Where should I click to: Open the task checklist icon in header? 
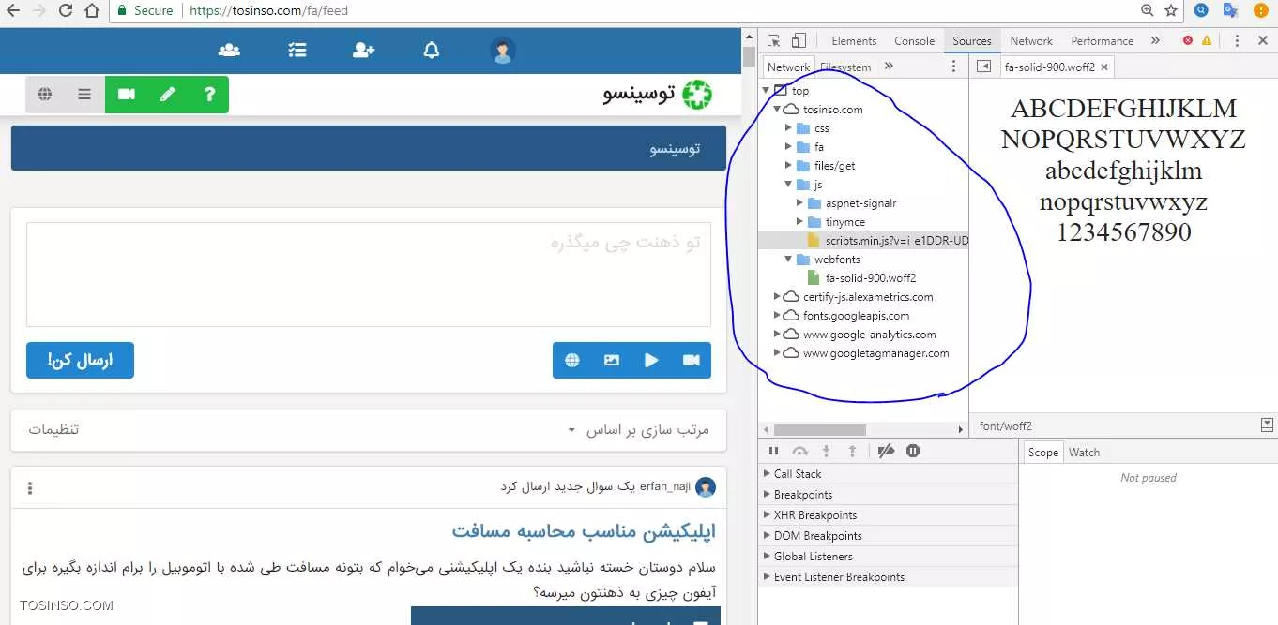coord(297,51)
